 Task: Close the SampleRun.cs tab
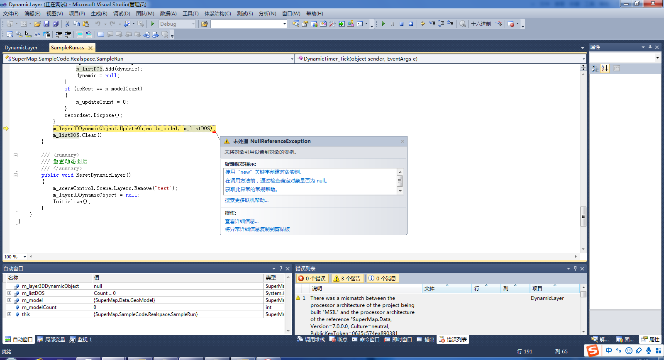[x=90, y=48]
